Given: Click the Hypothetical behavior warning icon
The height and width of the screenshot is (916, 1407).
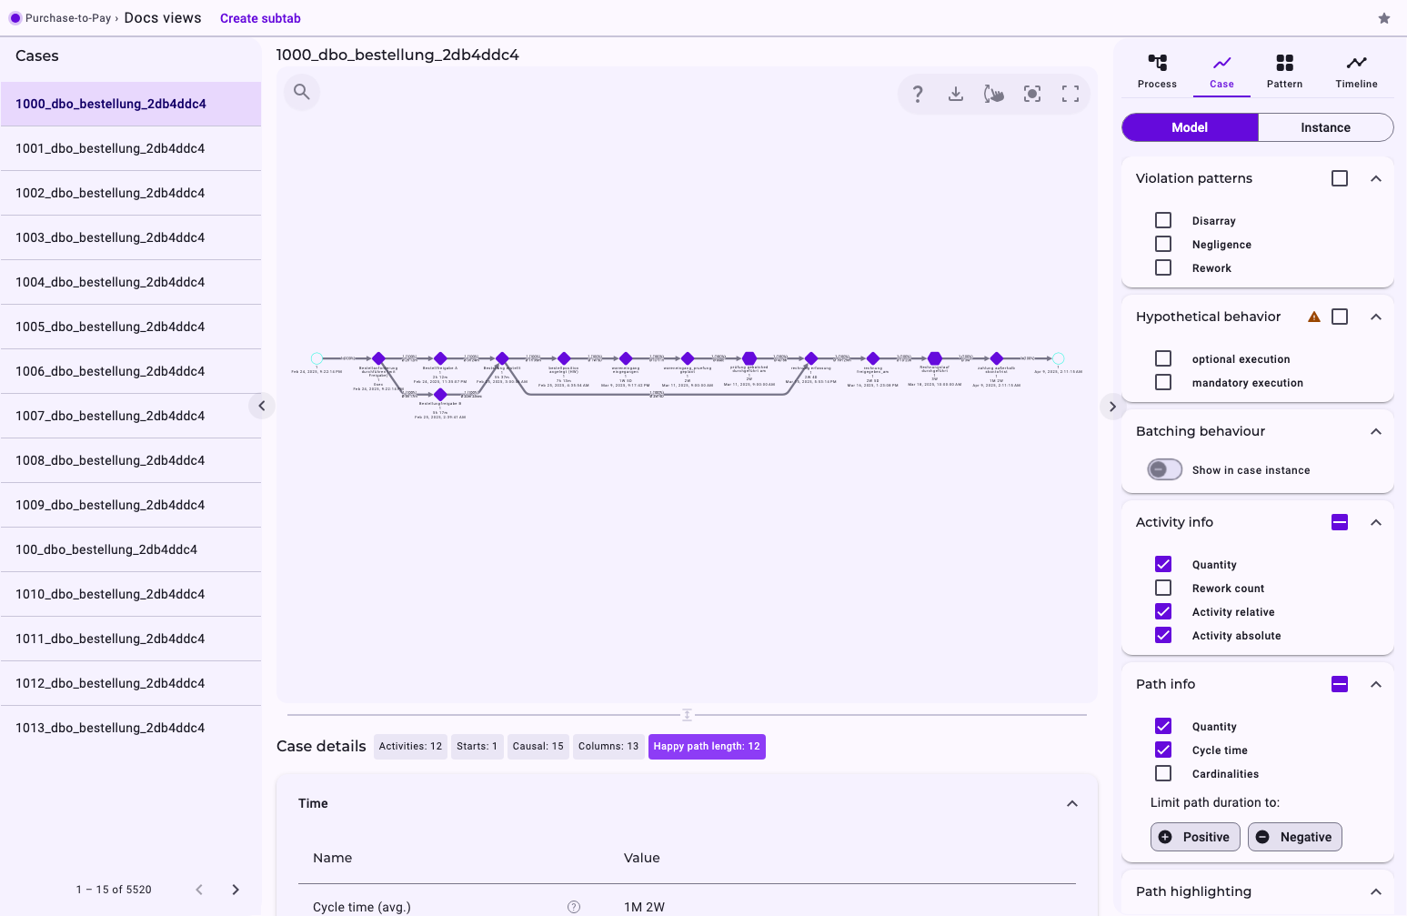Looking at the screenshot, I should pos(1314,317).
